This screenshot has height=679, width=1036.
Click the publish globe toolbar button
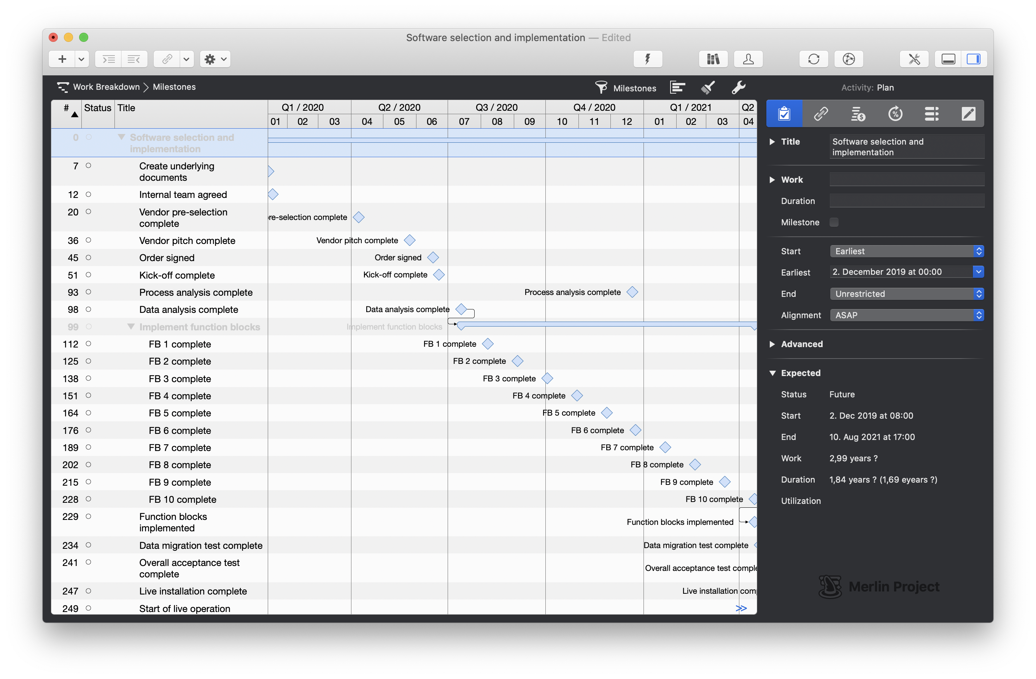point(849,59)
